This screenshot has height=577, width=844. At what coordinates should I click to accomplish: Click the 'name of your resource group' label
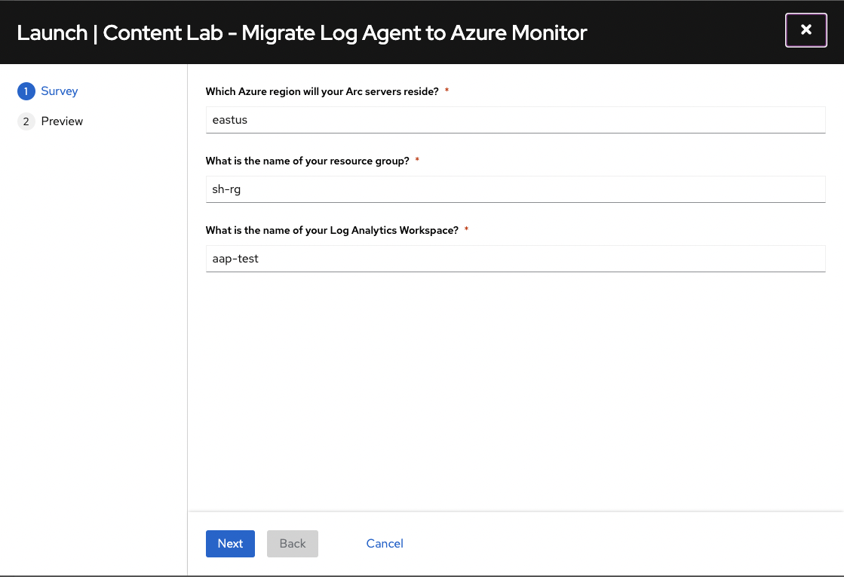(x=307, y=161)
